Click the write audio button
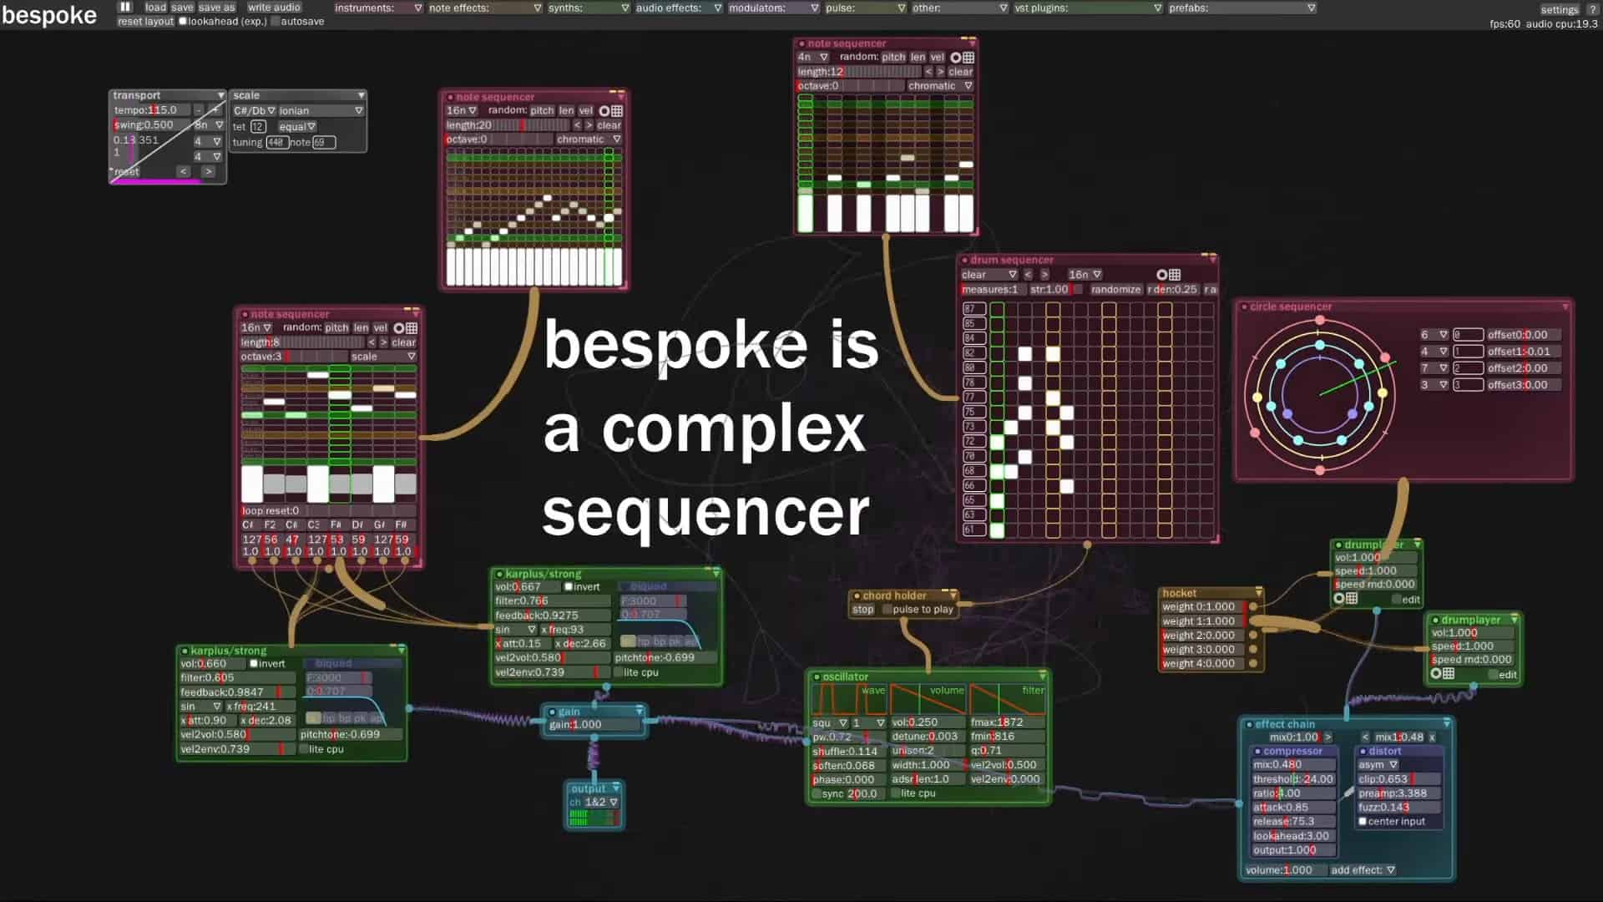 274,8
